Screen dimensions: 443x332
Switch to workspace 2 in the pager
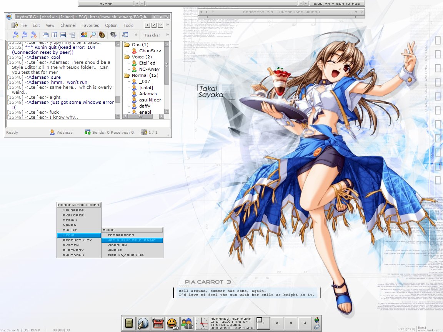277,324
